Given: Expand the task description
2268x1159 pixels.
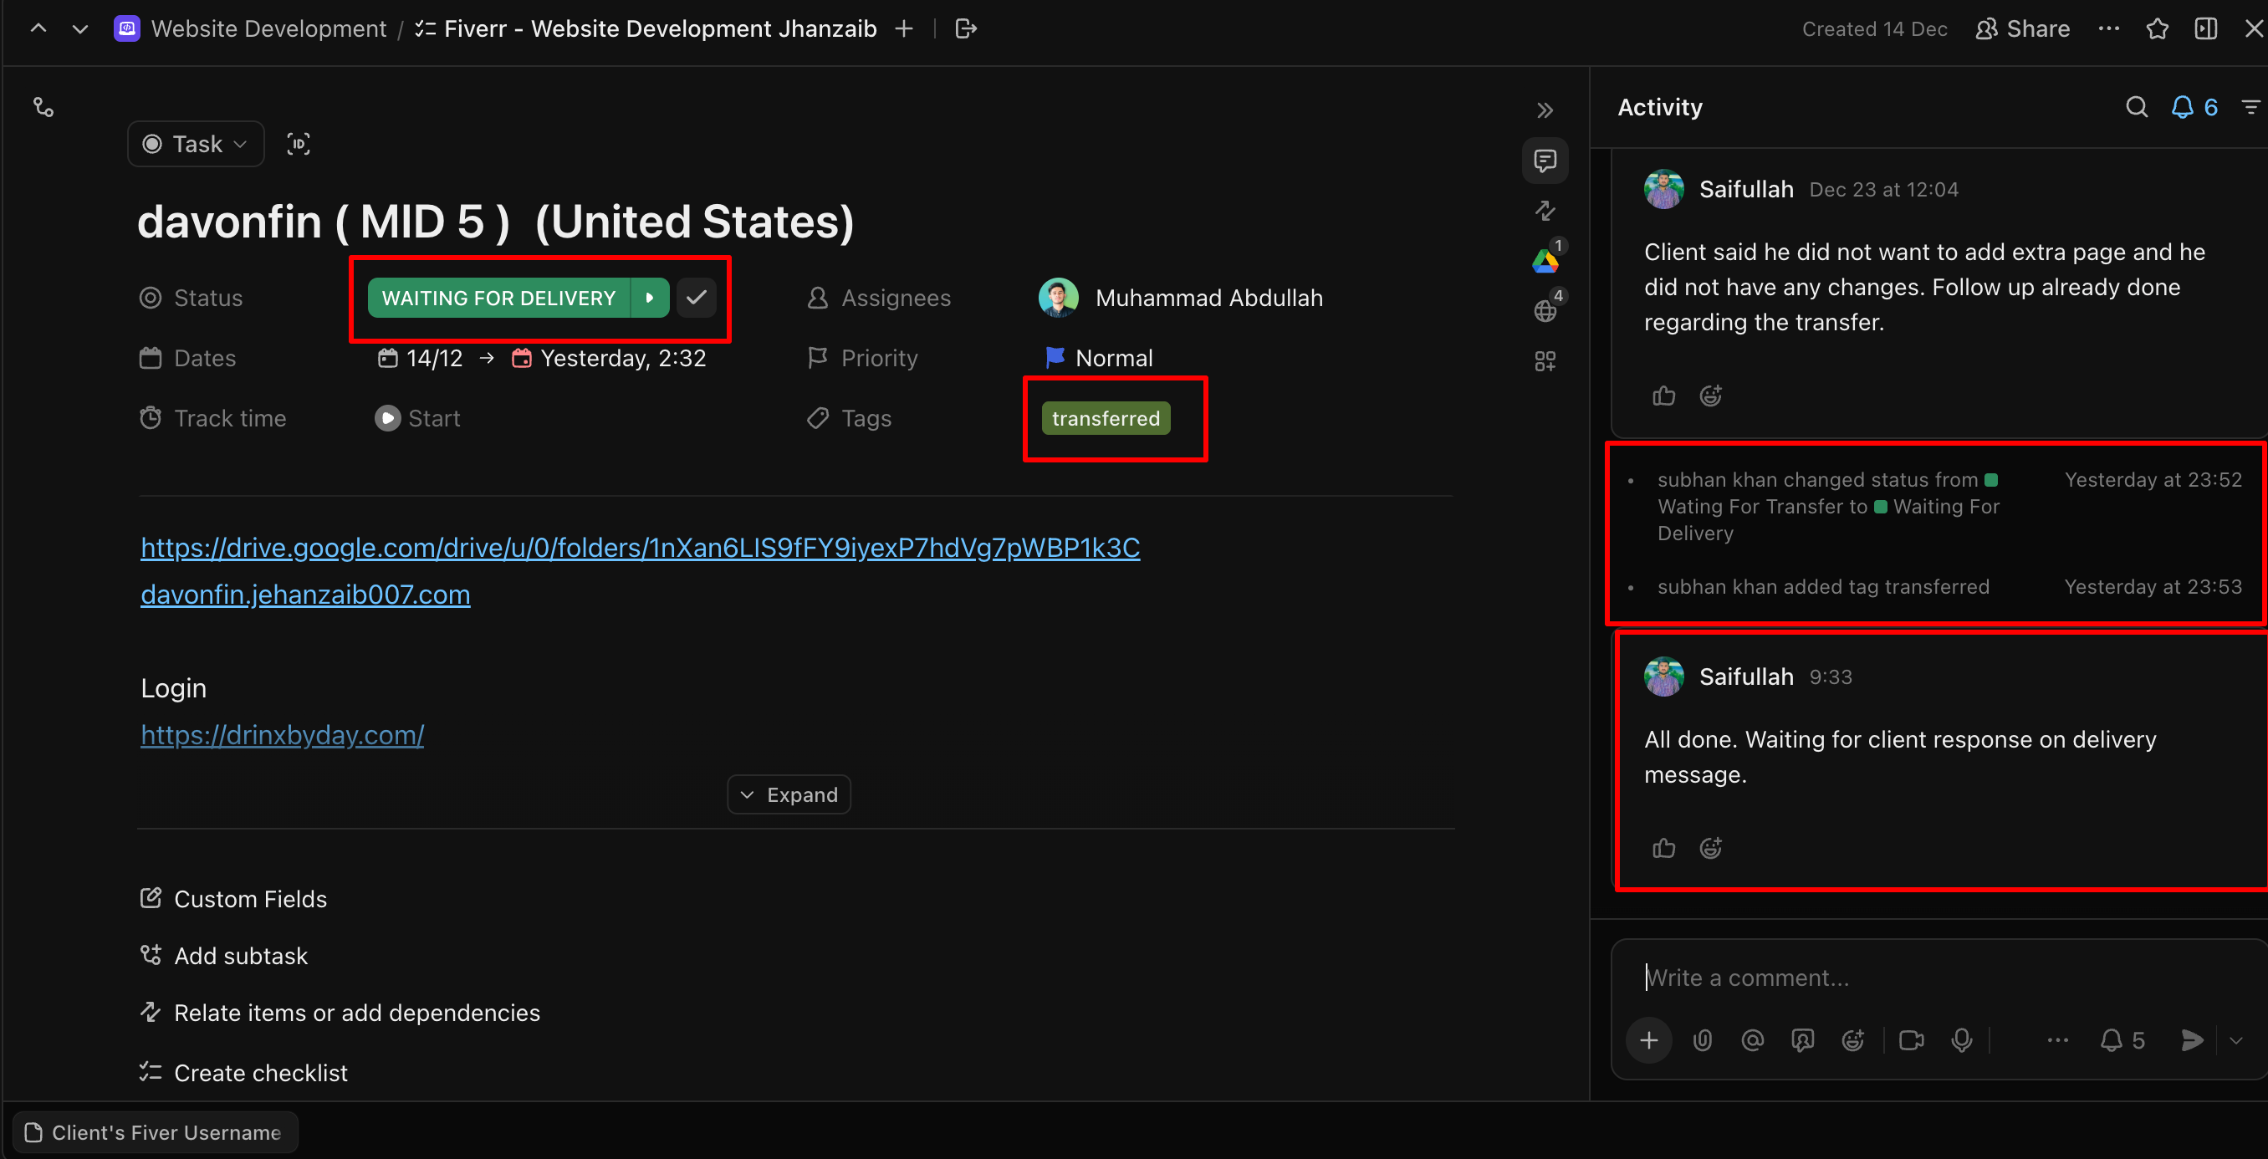Looking at the screenshot, I should pos(789,794).
